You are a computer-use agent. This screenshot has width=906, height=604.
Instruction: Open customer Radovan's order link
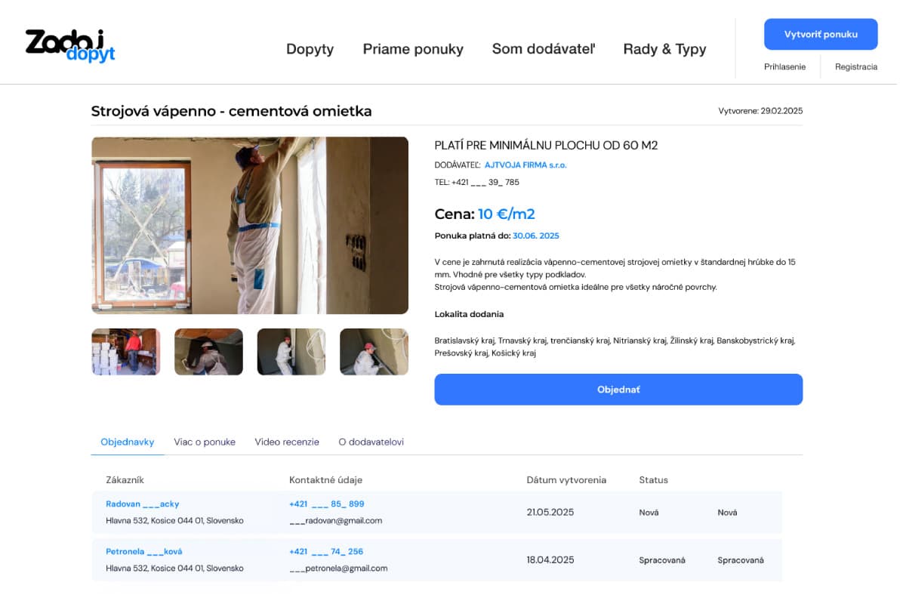click(142, 504)
